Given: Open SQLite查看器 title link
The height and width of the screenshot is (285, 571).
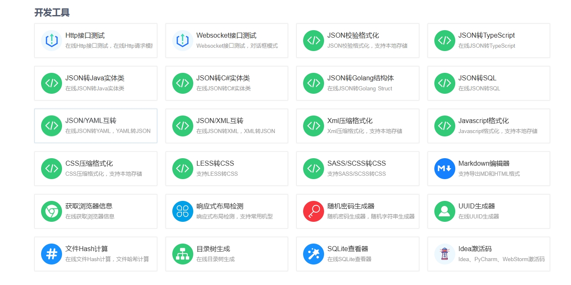Looking at the screenshot, I should 348,249.
